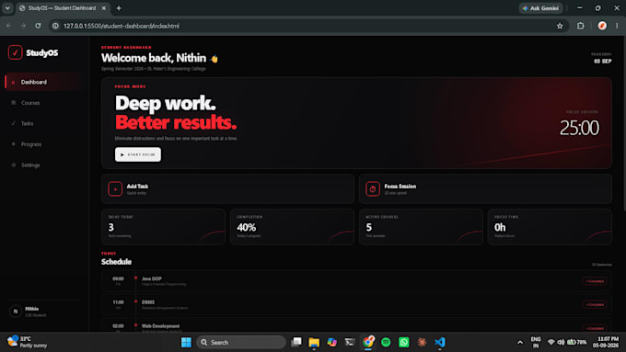Click the Schedule heading
The width and height of the screenshot is (626, 352).
(x=116, y=262)
